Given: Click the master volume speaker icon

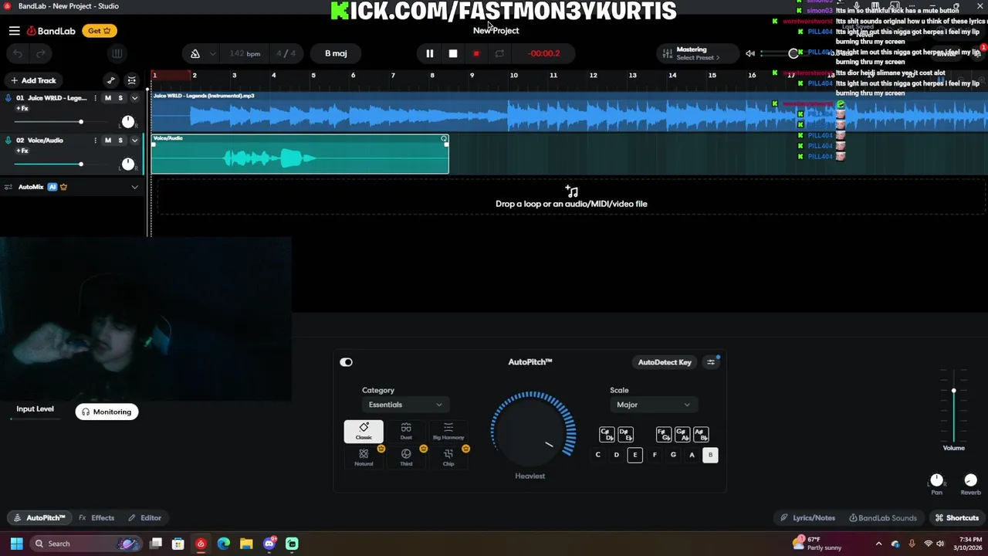Looking at the screenshot, I should (749, 53).
